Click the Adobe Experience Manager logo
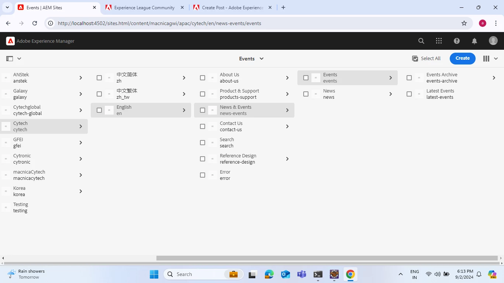 pyautogui.click(x=10, y=41)
